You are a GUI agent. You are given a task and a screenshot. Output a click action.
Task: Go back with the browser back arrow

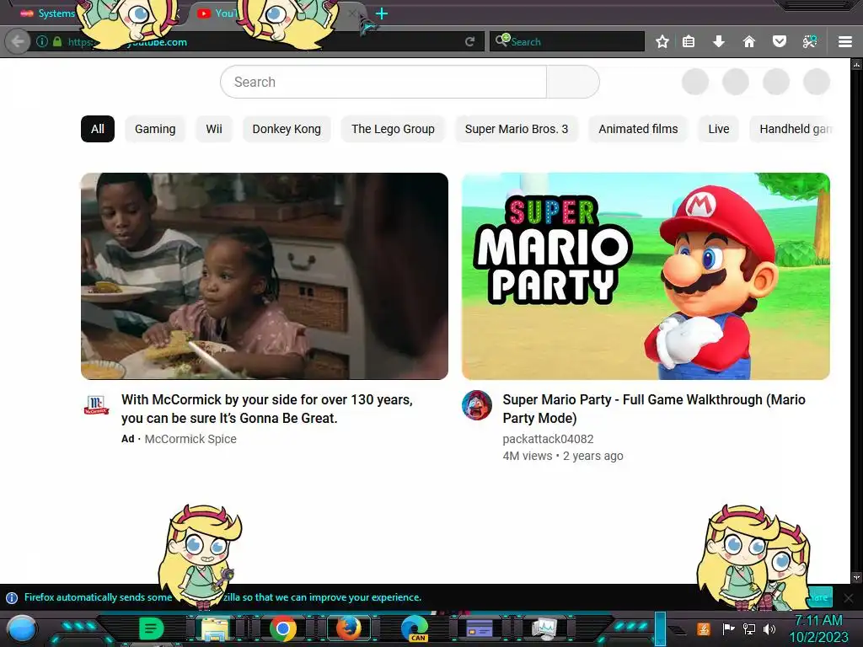tap(18, 41)
